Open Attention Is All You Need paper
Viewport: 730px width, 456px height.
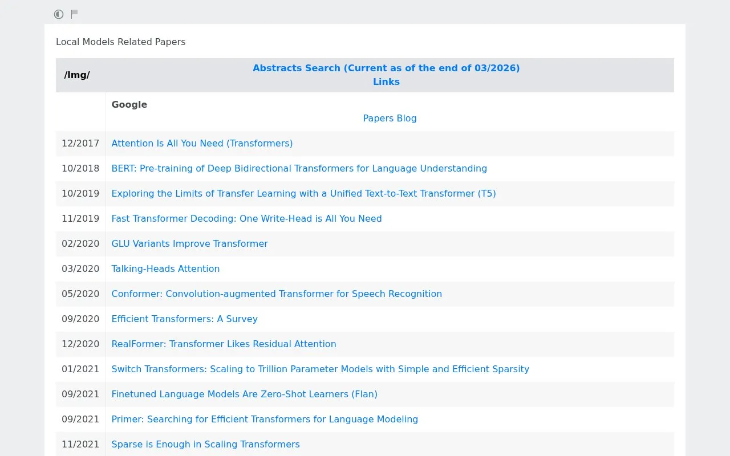tap(202, 143)
